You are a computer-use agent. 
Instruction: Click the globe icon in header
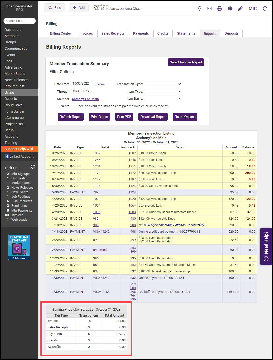pos(230,8)
